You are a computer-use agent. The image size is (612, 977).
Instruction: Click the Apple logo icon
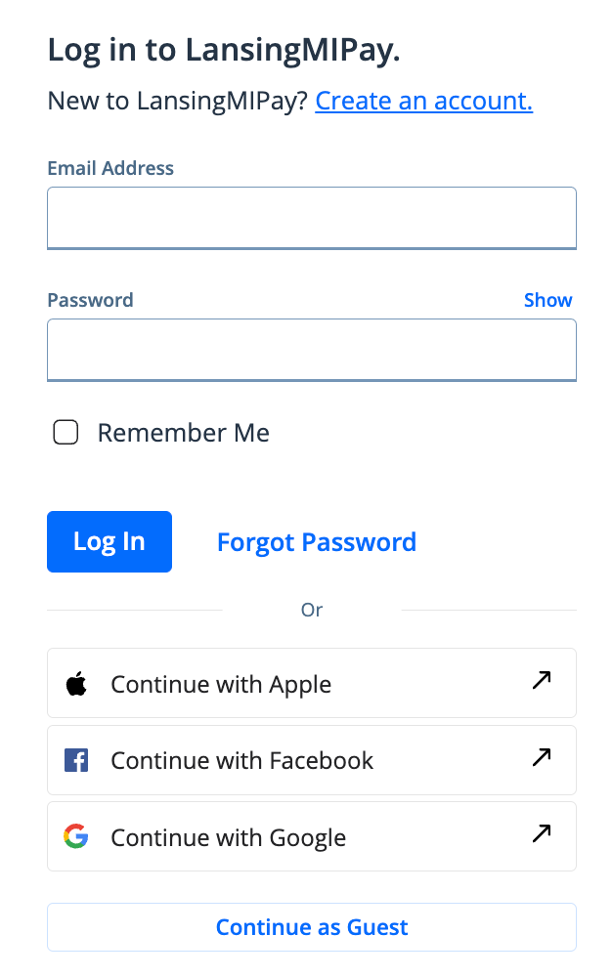(76, 684)
